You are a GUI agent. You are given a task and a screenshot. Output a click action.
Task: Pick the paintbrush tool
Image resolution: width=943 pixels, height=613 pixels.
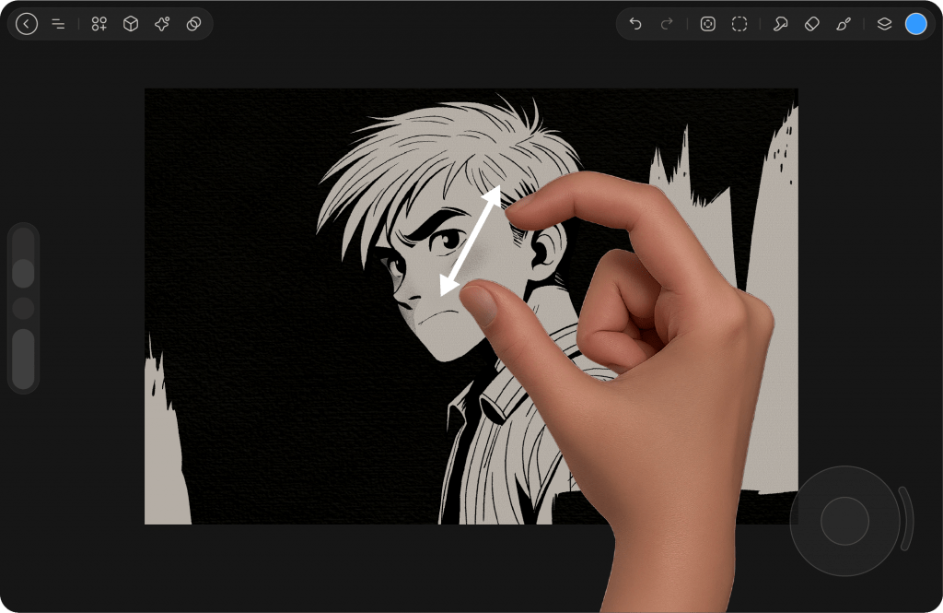[844, 24]
